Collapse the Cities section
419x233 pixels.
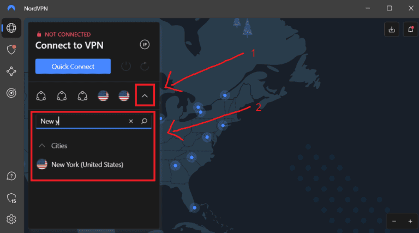click(x=41, y=146)
